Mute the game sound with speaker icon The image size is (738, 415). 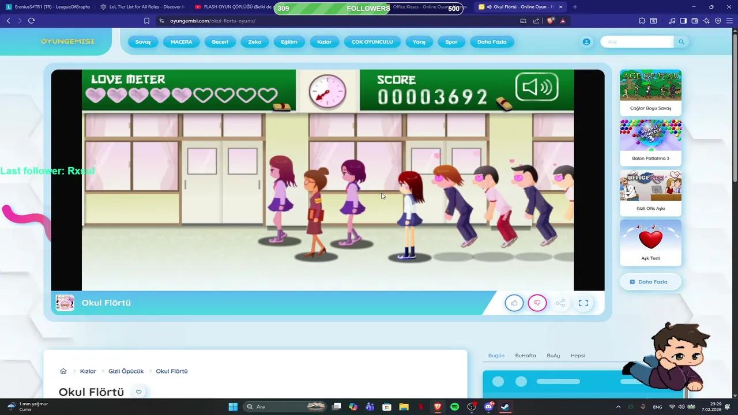tap(537, 88)
